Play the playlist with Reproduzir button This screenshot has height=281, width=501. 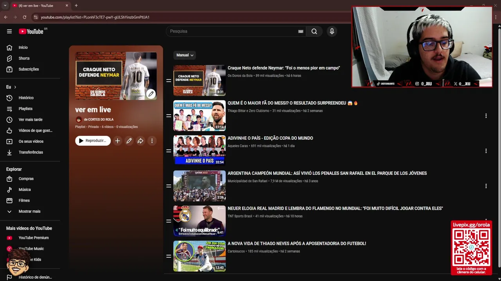click(93, 141)
